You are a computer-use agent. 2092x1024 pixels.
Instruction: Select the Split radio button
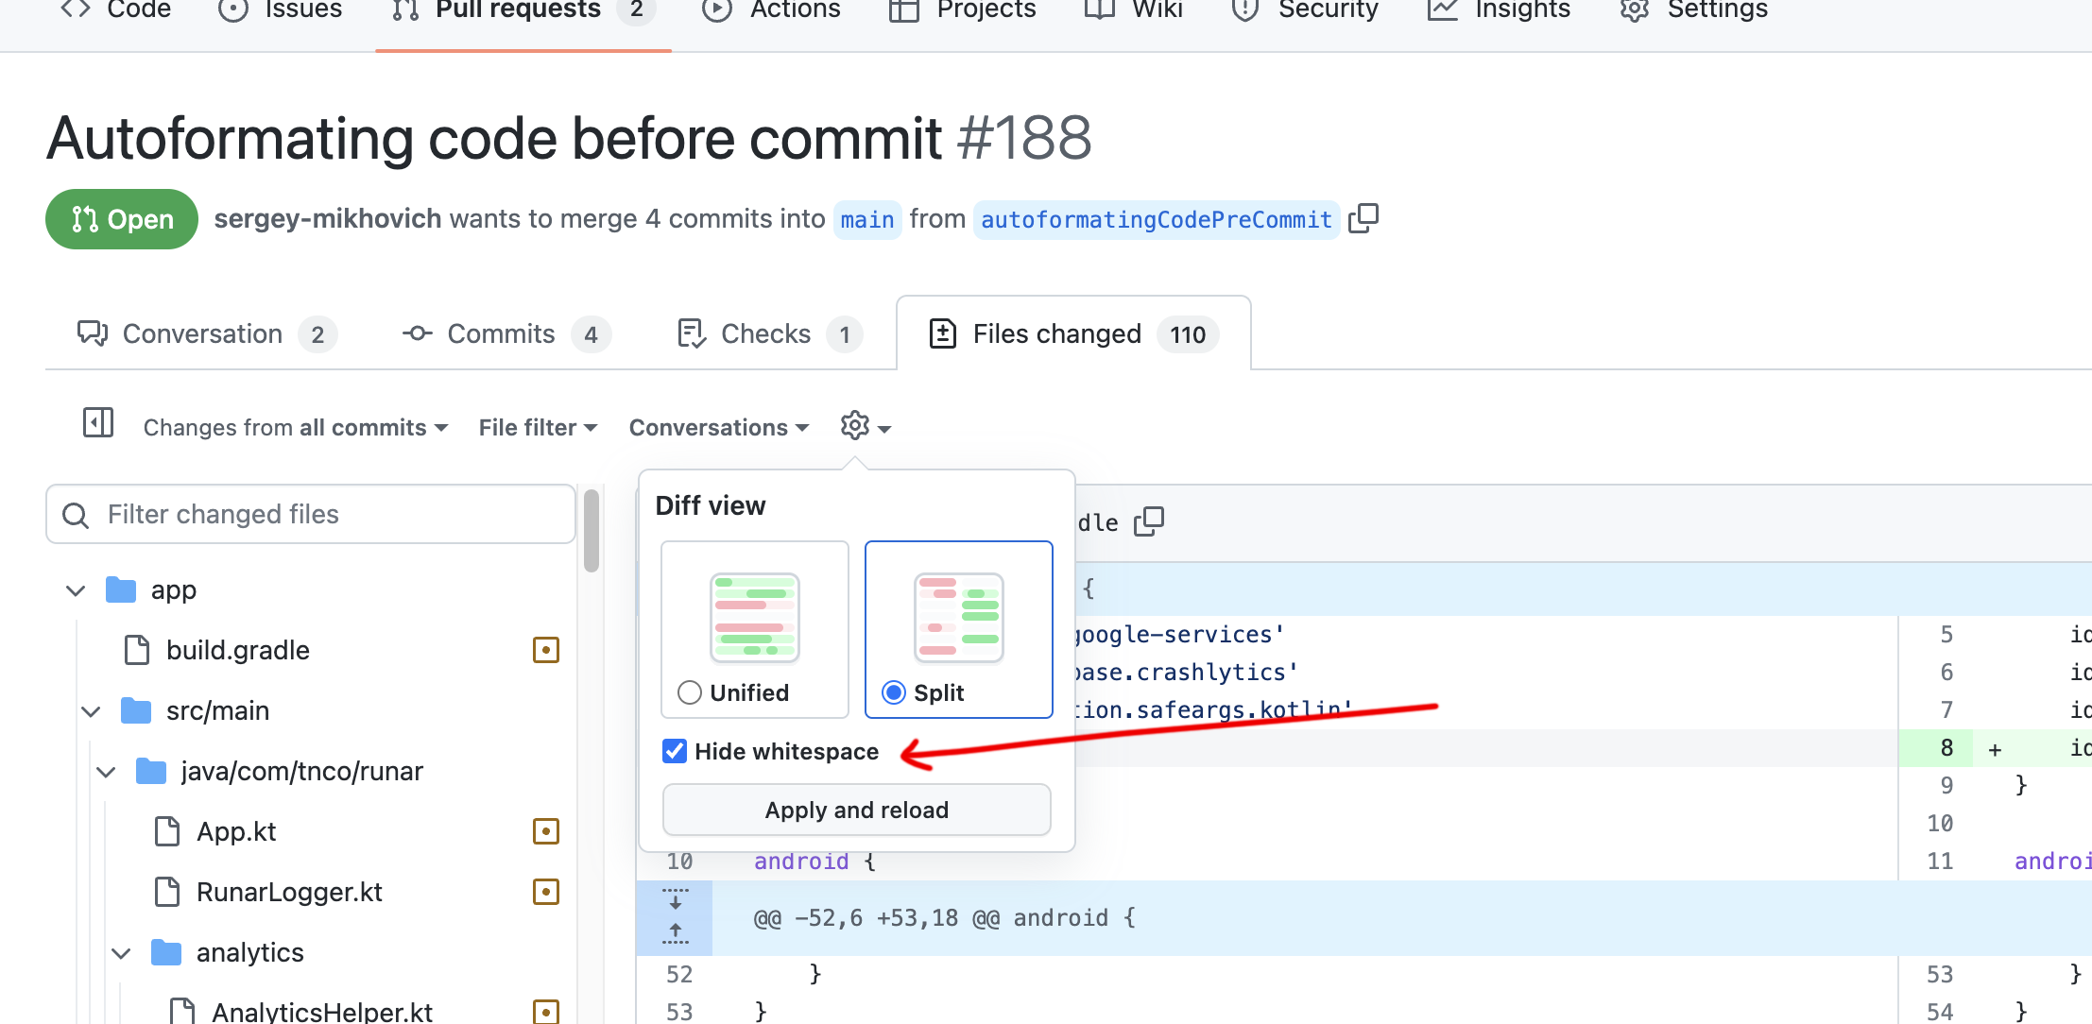893,692
